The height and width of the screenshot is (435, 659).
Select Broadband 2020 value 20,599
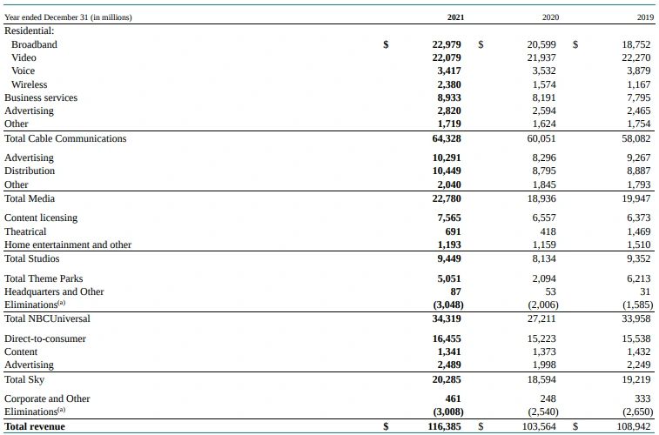click(541, 44)
